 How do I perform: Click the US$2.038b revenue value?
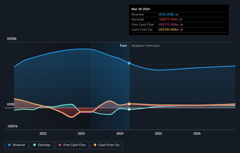[166, 14]
